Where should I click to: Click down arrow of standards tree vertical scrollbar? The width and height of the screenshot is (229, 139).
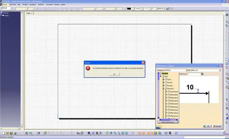pos(158,118)
